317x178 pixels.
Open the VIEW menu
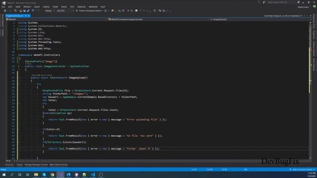18,7
